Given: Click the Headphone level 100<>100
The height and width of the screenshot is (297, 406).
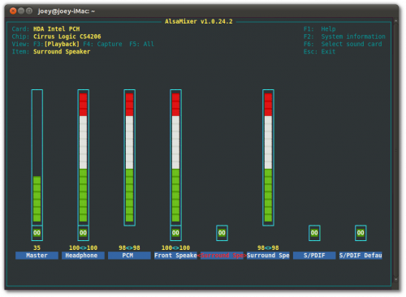Looking at the screenshot, I should point(83,247).
